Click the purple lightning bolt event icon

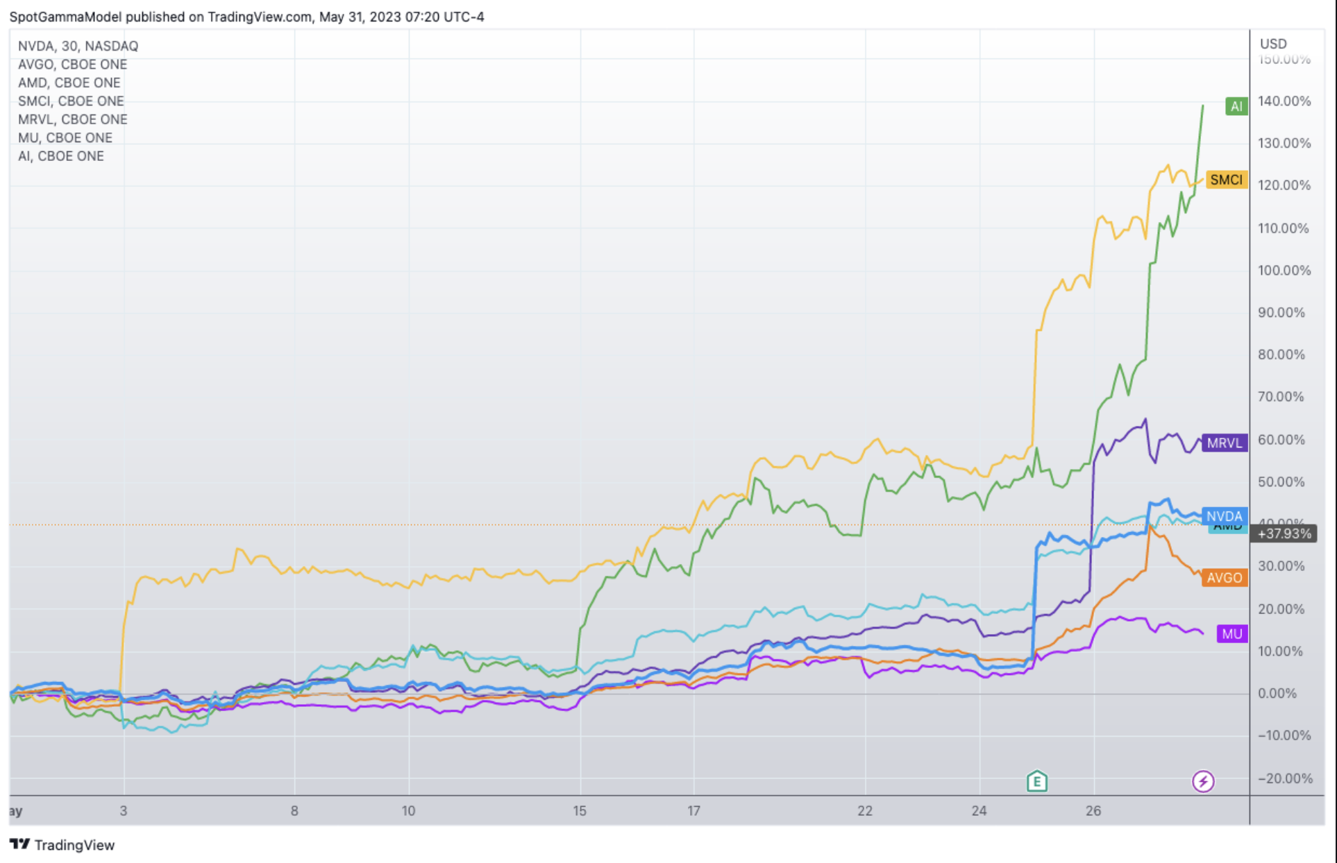coord(1202,782)
